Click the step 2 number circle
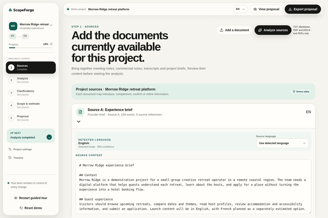 tap(11, 80)
